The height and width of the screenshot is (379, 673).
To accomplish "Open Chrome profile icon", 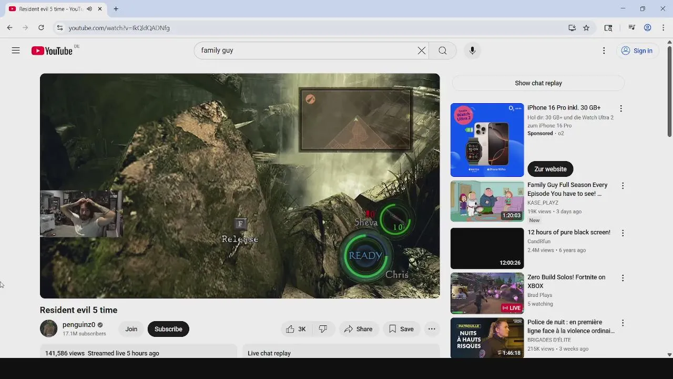I will coord(648,28).
